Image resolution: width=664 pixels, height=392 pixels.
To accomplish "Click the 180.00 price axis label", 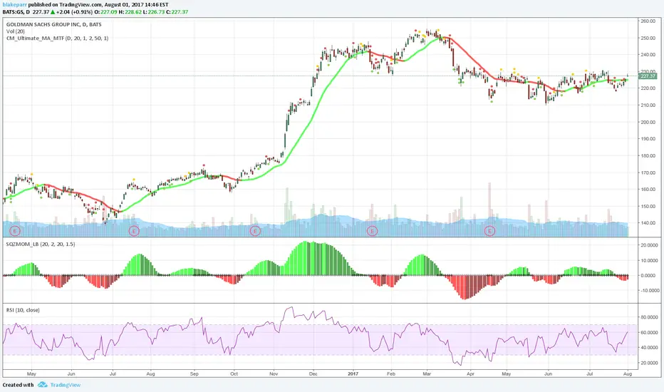I will (x=648, y=155).
